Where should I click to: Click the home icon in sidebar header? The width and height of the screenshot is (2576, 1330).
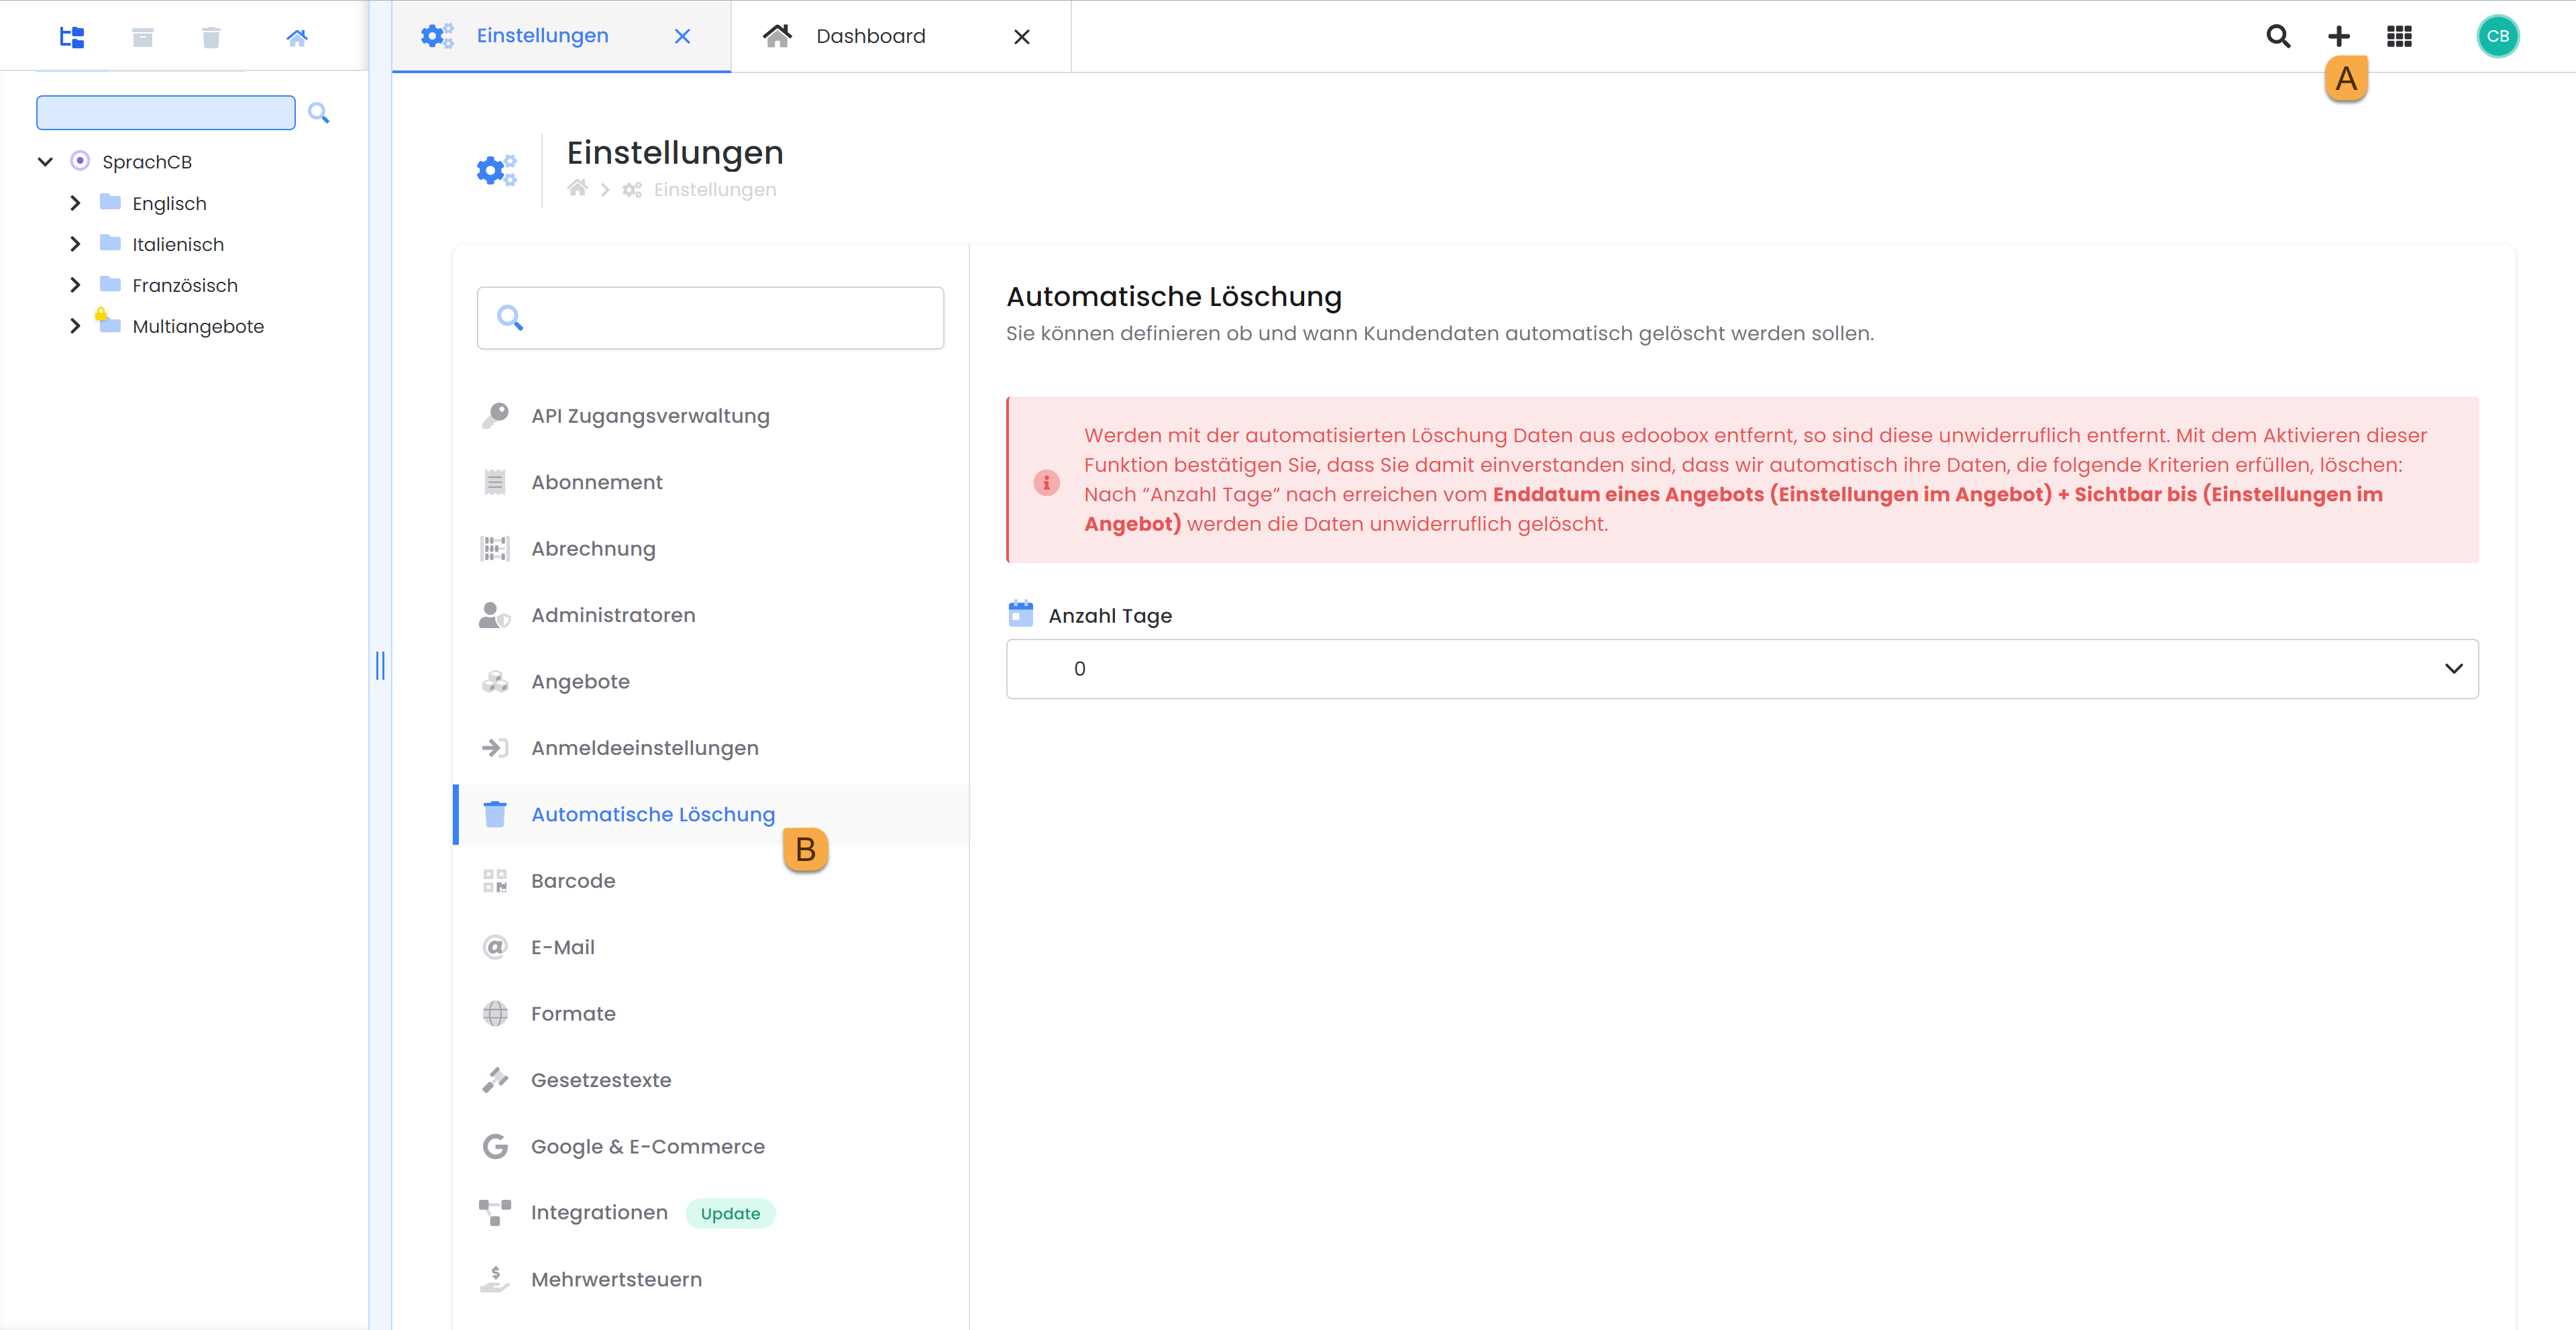[x=297, y=37]
